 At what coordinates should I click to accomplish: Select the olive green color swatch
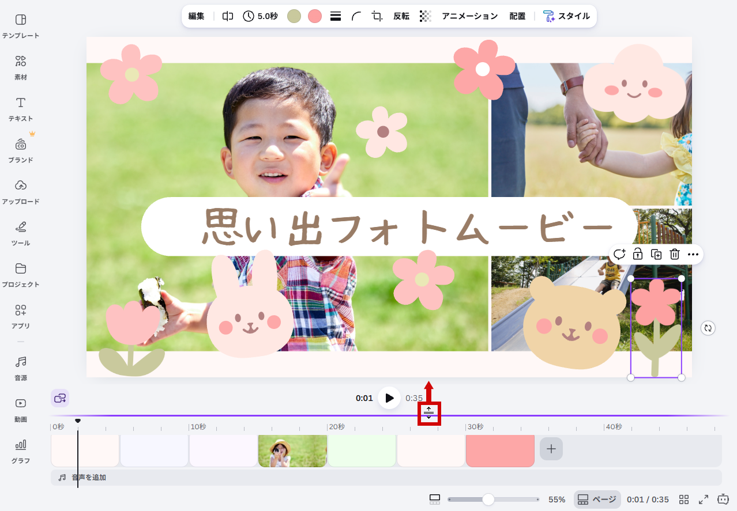pos(294,16)
